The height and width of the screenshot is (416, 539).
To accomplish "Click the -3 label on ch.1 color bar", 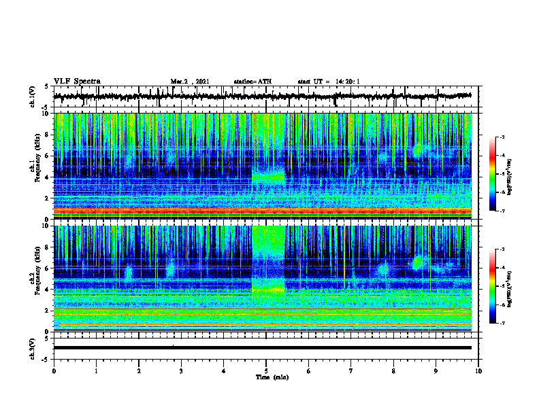I will (x=502, y=137).
